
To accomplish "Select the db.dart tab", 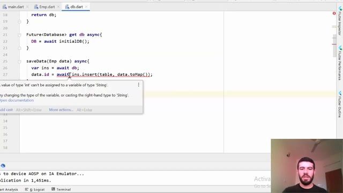I will (77, 7).
